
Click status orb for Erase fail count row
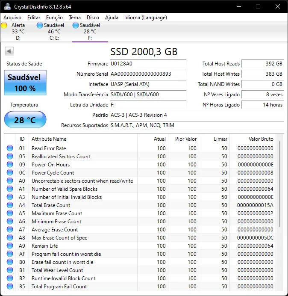(x=10, y=262)
